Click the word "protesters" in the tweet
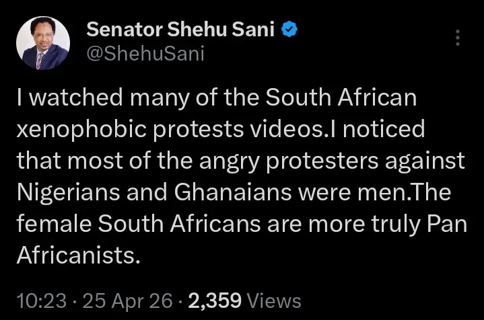 (x=315, y=161)
